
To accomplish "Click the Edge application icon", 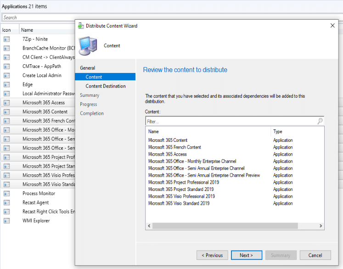I will pos(6,85).
